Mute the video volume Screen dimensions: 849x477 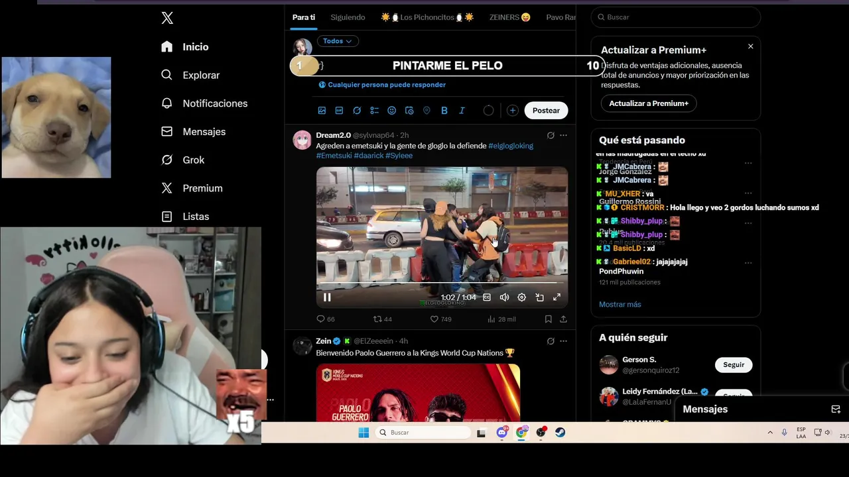(504, 297)
